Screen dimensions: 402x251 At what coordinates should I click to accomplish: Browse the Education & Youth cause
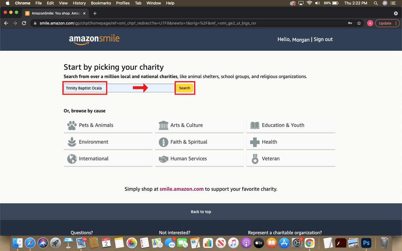291,126
